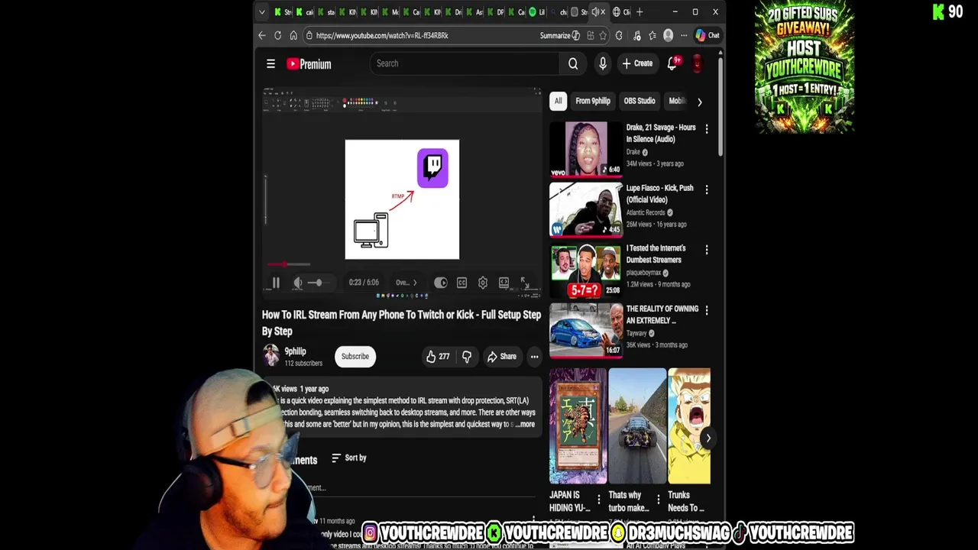Image resolution: width=978 pixels, height=550 pixels.
Task: Expand the tab search dropdown arrow
Action: click(x=262, y=11)
